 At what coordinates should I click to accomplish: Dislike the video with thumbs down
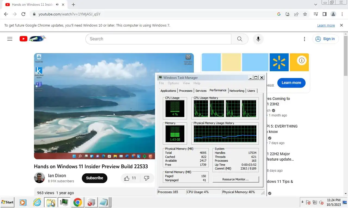[x=147, y=178]
